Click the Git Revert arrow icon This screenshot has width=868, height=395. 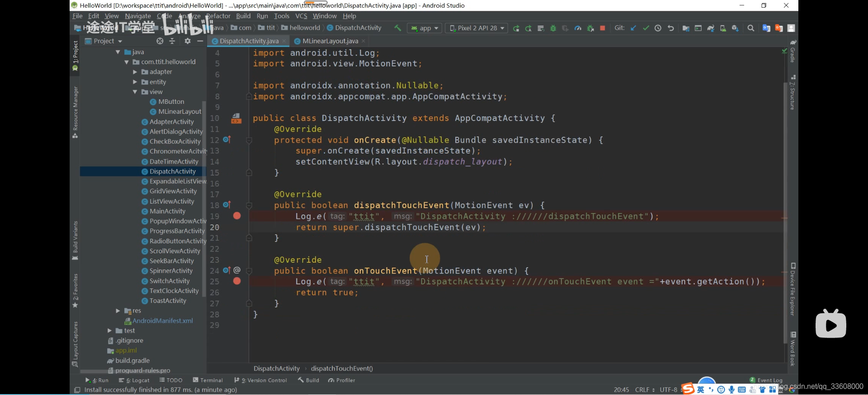point(670,28)
